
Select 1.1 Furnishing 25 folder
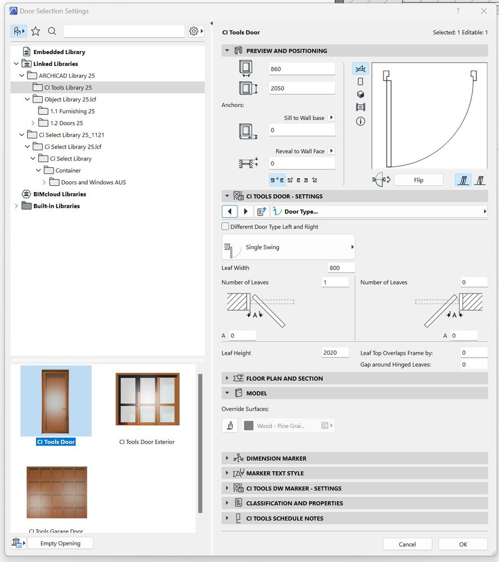pos(73,111)
